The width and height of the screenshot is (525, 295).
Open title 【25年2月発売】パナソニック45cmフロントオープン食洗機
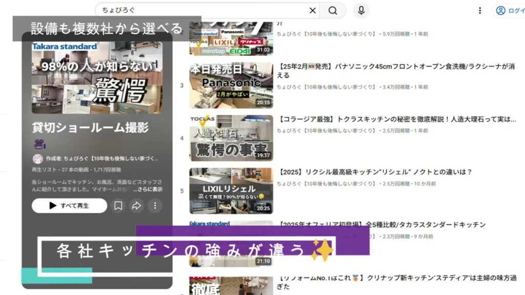coord(396,71)
